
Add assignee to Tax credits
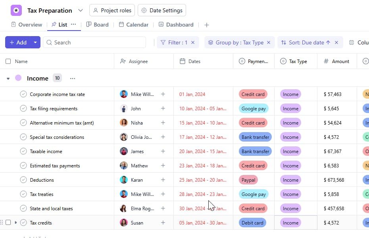coord(163,223)
